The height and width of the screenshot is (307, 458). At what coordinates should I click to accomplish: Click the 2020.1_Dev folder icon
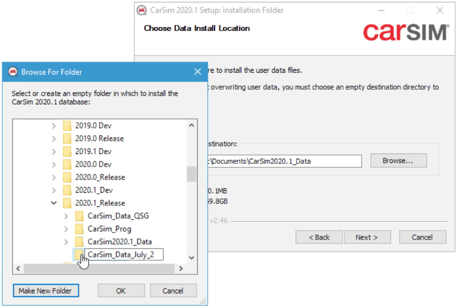tap(67, 190)
